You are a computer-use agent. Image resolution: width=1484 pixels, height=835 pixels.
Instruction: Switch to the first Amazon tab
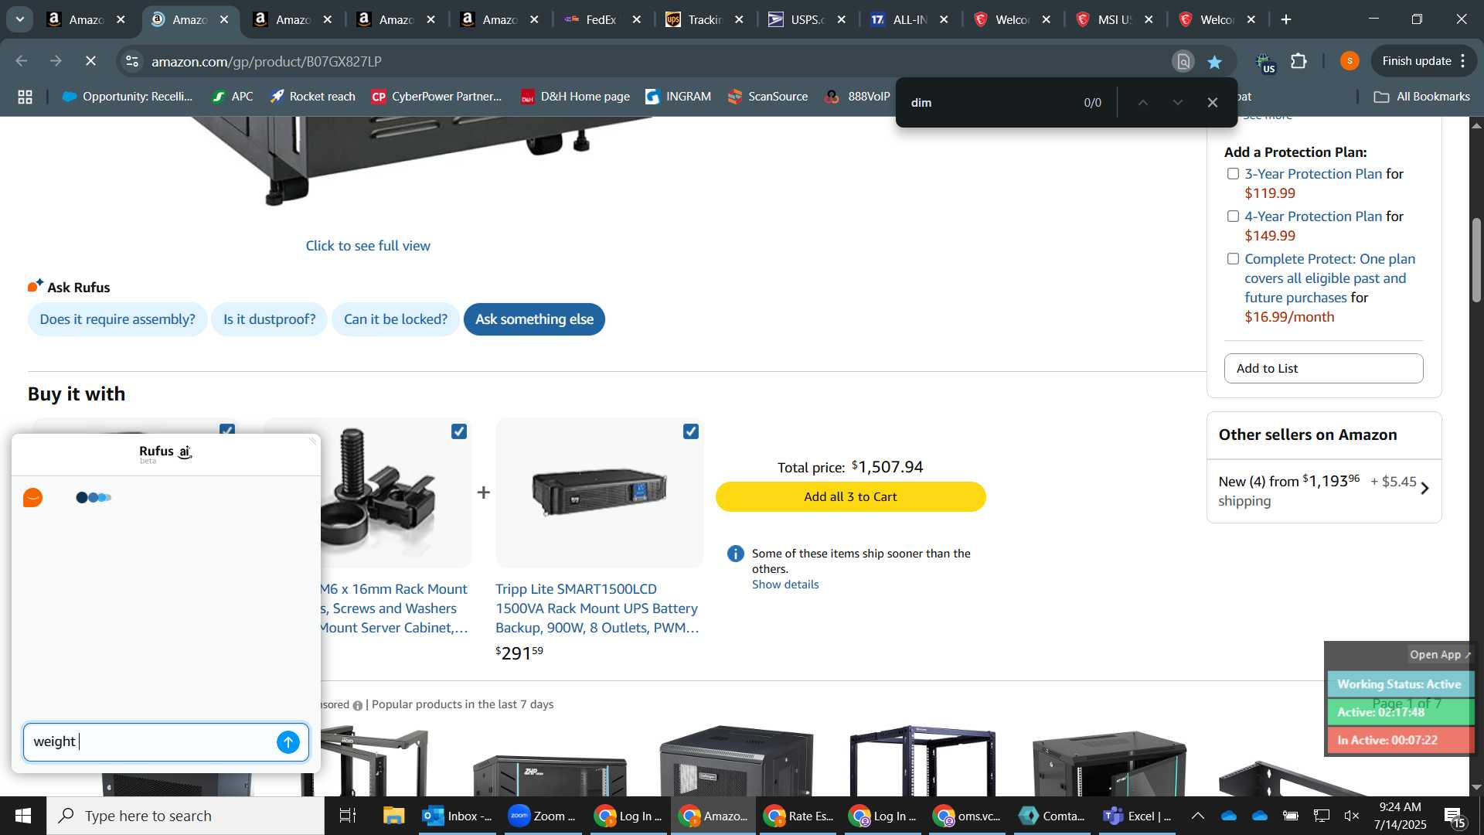pos(86,19)
